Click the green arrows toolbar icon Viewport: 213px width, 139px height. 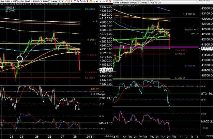[62, 1]
